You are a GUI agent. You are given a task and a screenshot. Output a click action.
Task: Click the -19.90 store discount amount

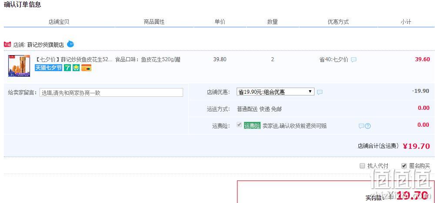(x=421, y=91)
